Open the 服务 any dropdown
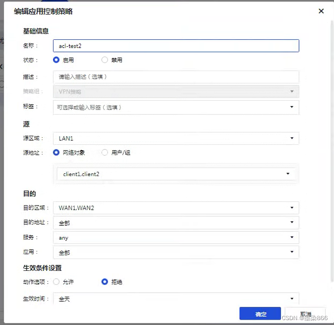Image resolution: width=334 pixels, height=325 pixels. pos(176,238)
